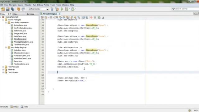
Task: Click the Open Project toolbar icon
Action: 8,9
